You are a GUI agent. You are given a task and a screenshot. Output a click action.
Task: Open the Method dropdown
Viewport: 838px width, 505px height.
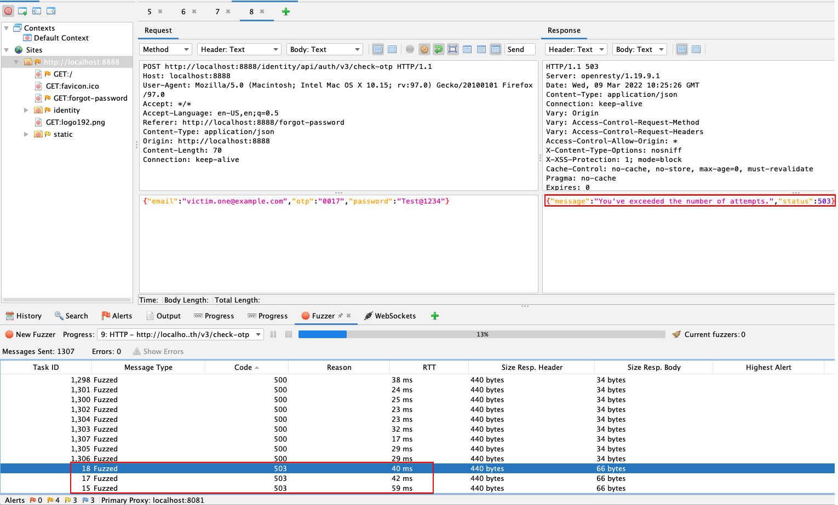165,49
